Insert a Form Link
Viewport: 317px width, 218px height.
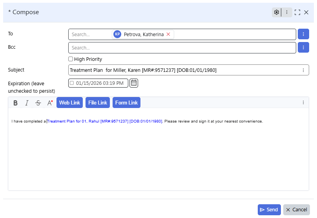[126, 103]
